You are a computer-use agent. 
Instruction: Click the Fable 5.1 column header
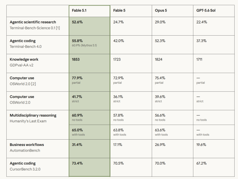tap(79, 10)
